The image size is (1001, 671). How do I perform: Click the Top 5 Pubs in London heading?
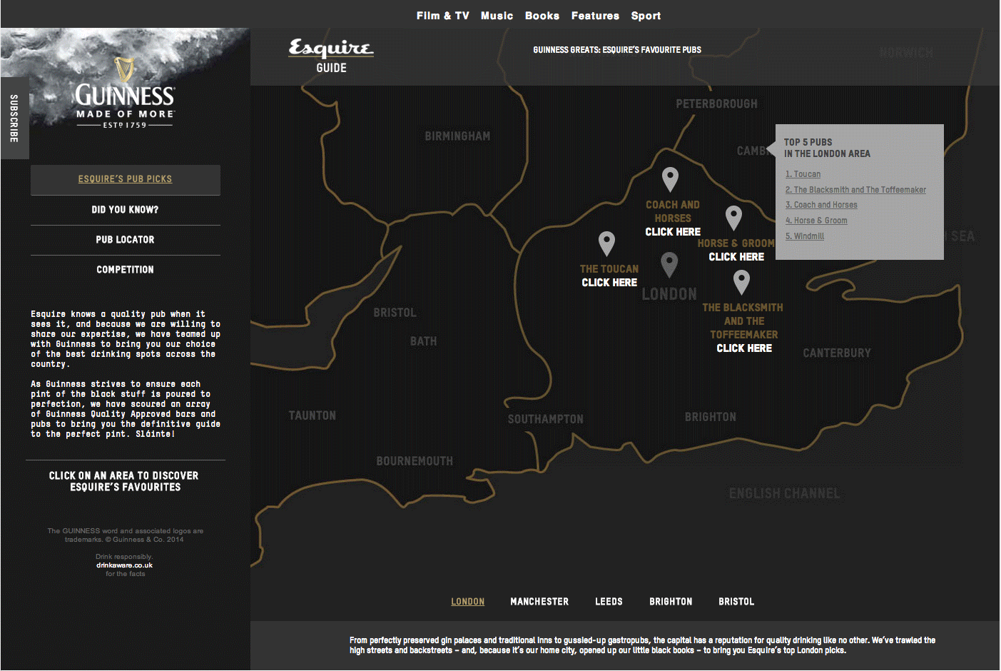(827, 148)
